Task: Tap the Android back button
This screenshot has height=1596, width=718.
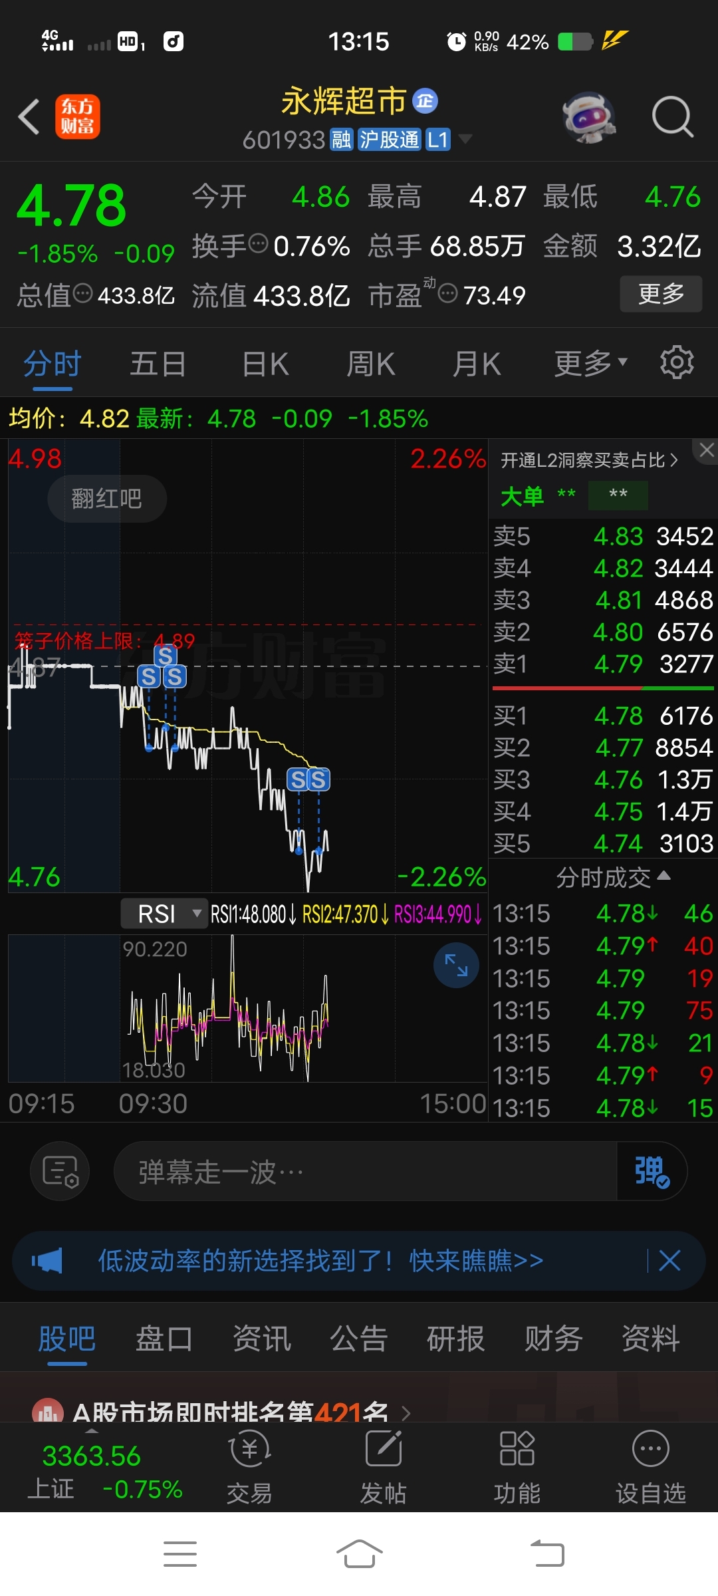Action: tap(547, 1554)
